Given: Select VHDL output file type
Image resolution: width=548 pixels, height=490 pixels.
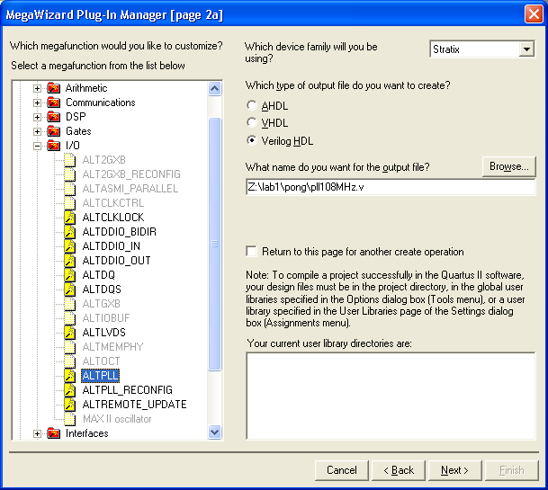Looking at the screenshot, I should point(252,124).
